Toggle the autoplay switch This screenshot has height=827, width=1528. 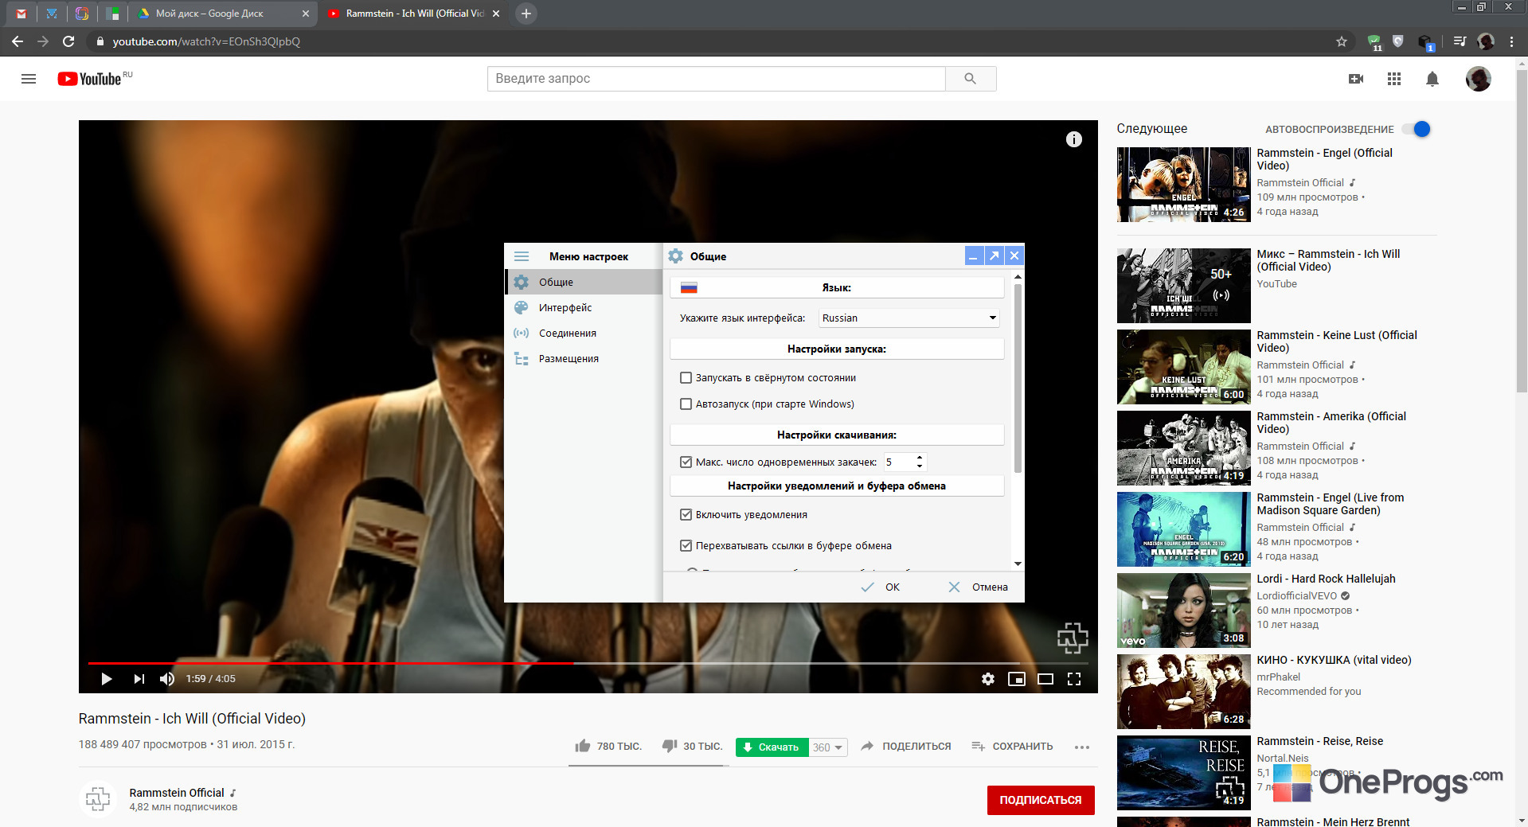point(1417,129)
